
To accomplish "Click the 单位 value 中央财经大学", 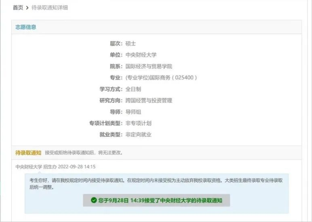I will [x=141, y=55].
